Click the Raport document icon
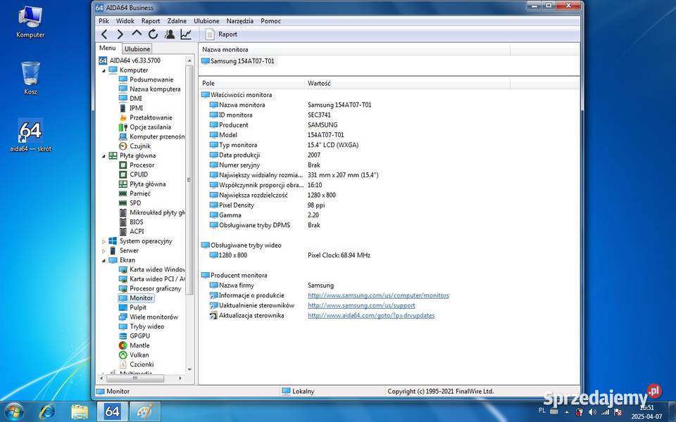 (x=210, y=34)
